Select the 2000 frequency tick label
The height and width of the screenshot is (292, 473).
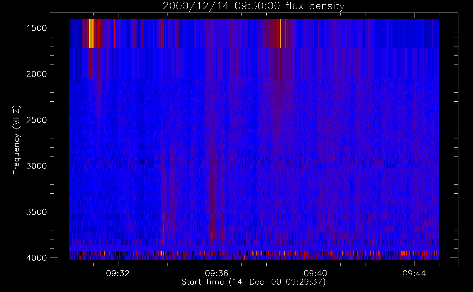click(37, 74)
